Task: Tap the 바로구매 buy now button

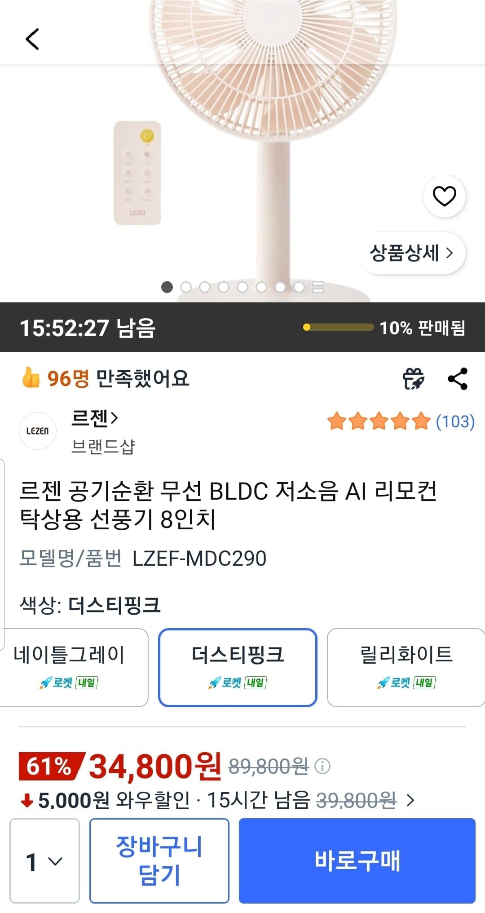Action: tap(357, 860)
